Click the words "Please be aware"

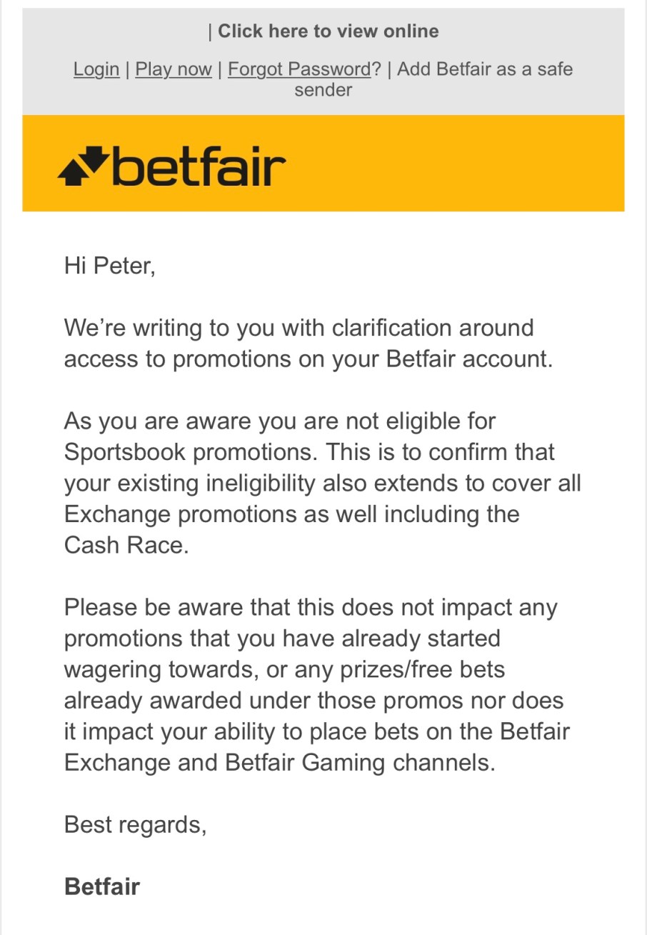(154, 607)
